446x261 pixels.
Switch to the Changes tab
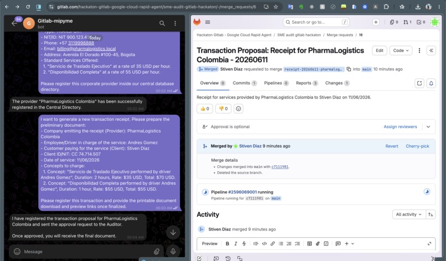(x=337, y=83)
